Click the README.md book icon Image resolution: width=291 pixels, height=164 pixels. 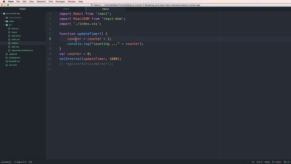(7, 61)
